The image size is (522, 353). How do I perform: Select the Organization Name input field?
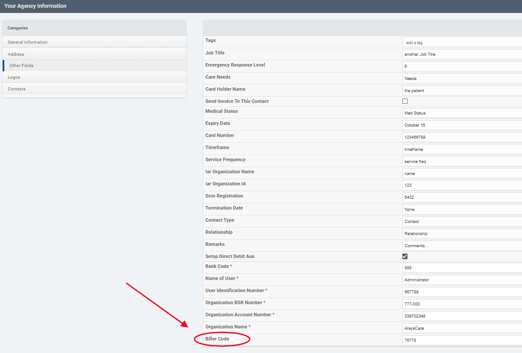pyautogui.click(x=462, y=328)
